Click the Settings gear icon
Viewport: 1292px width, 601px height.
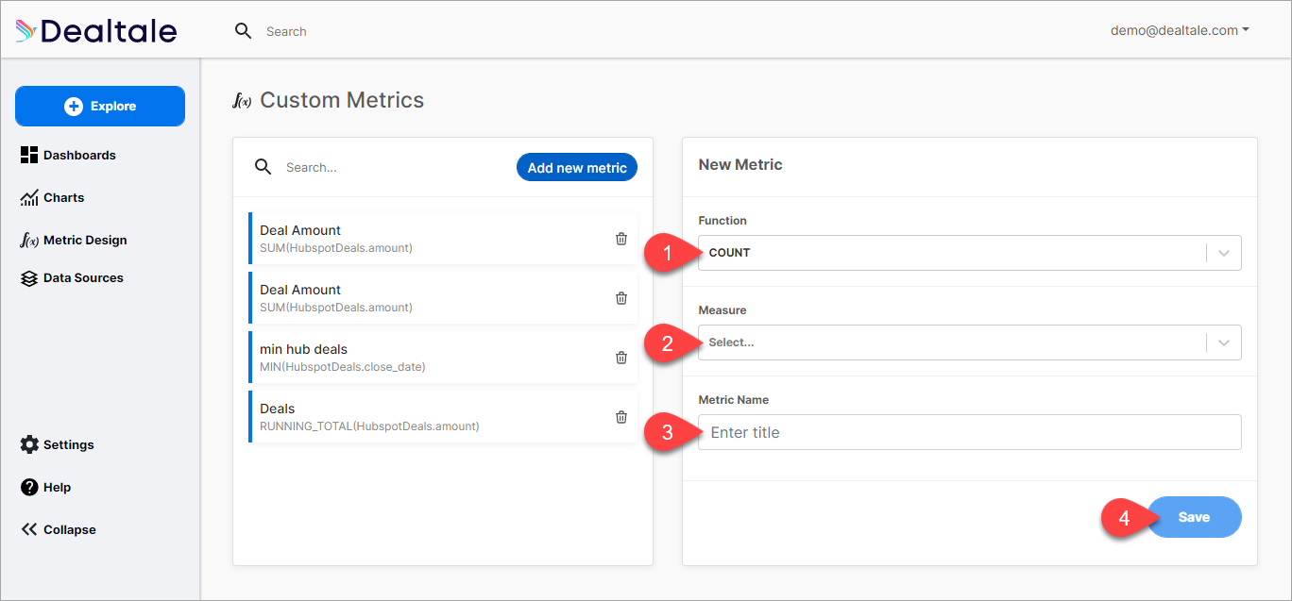(29, 444)
